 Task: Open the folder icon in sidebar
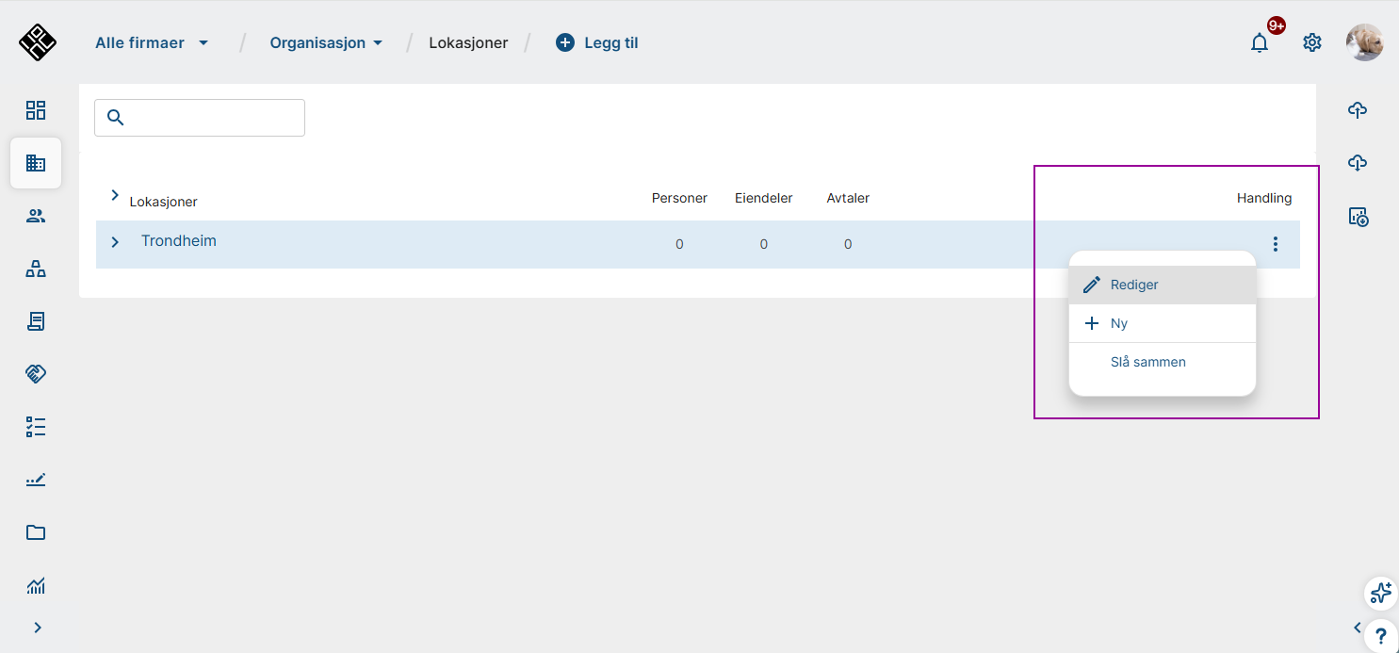tap(36, 532)
